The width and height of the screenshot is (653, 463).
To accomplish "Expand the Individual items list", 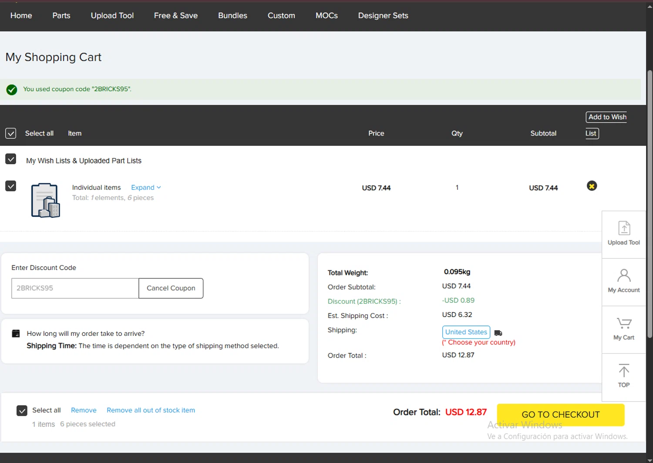I will click(146, 187).
